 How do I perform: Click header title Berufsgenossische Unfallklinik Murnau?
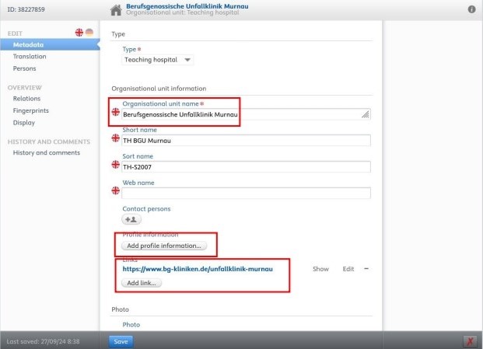click(187, 6)
